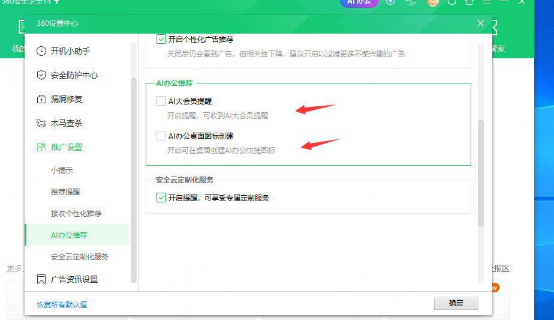The image size is (554, 320).
Task: Enable AI大会员提醒 checkbox
Action: pos(161,101)
